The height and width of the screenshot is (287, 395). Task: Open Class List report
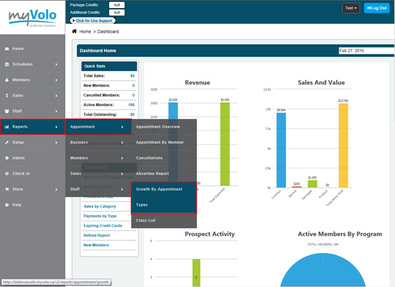click(x=146, y=220)
